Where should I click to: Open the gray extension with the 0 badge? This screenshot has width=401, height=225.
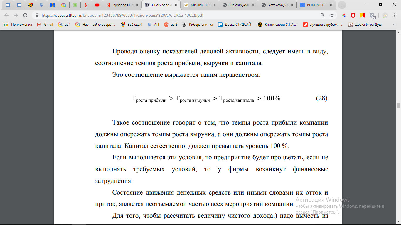[x=372, y=16]
